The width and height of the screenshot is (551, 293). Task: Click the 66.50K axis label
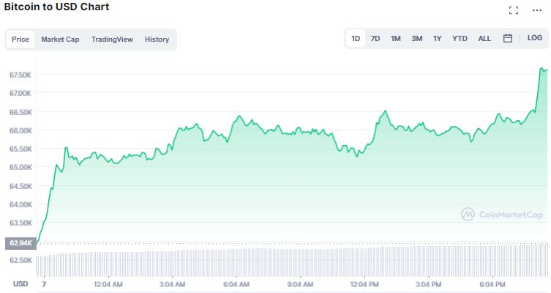click(x=20, y=112)
